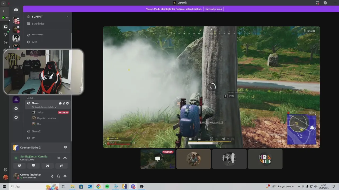Open chat for Game voice channel
This screenshot has width=339, height=190.
coord(60,103)
